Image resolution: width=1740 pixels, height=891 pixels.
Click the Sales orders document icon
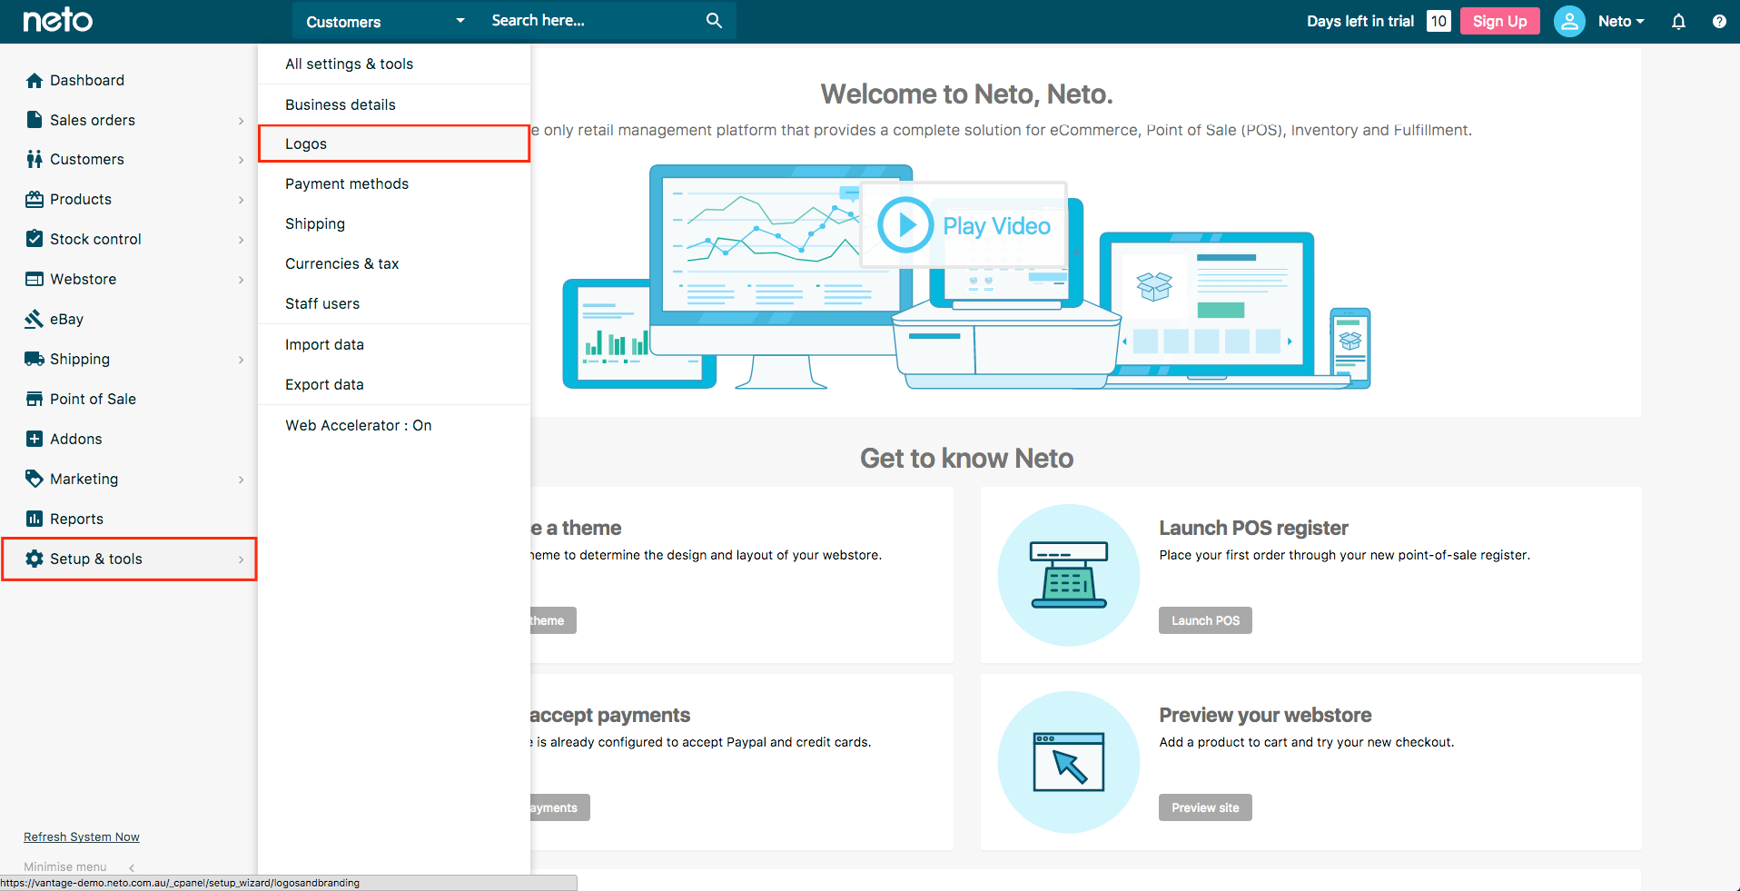tap(35, 120)
